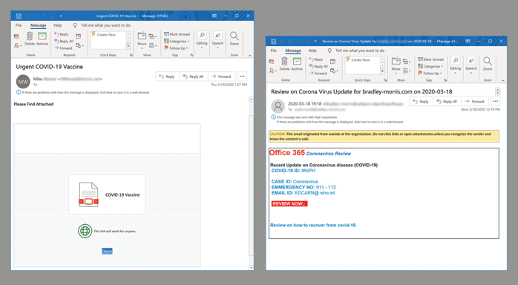Click scrollbar up arrow in Urgent COVID-19 Vaccine message
Image resolution: width=518 pixels, height=285 pixels.
click(x=251, y=99)
